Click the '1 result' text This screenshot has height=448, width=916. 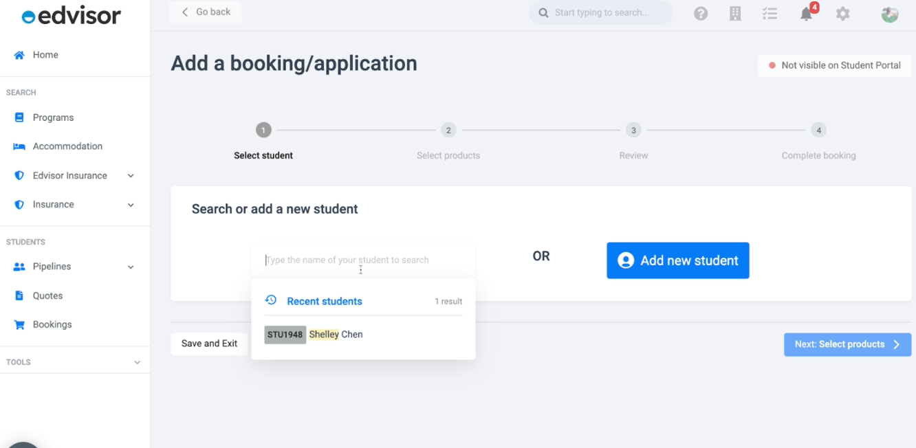pos(448,302)
